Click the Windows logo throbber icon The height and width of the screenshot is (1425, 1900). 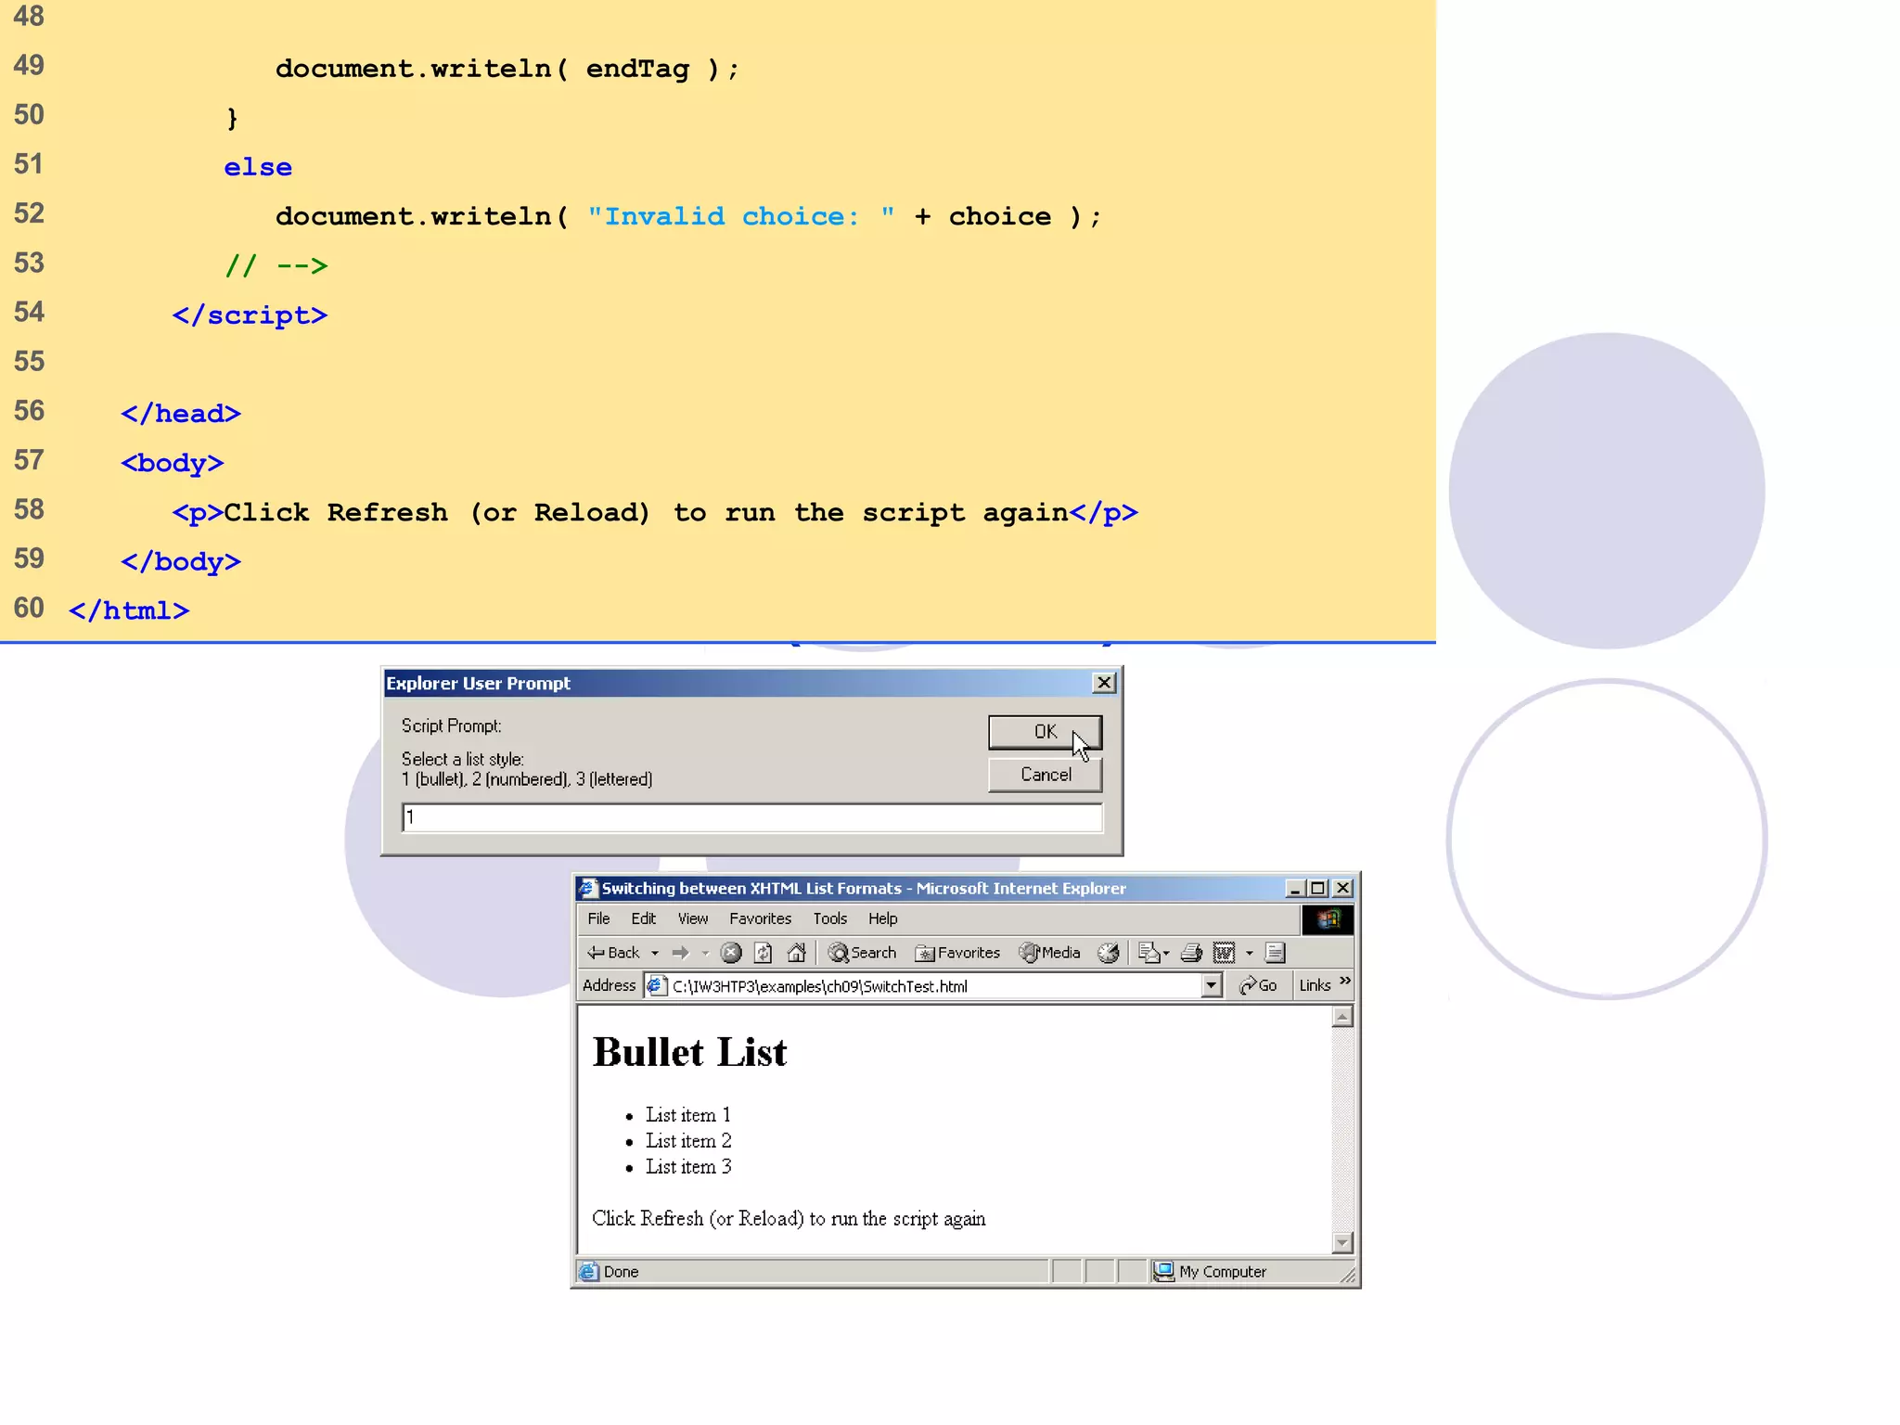[x=1328, y=919]
